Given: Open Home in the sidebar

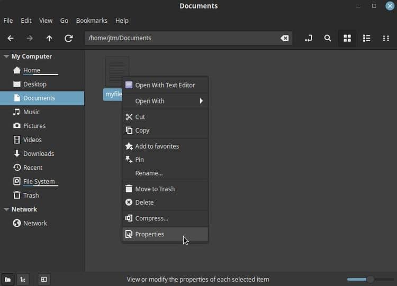Looking at the screenshot, I should click(x=42, y=70).
